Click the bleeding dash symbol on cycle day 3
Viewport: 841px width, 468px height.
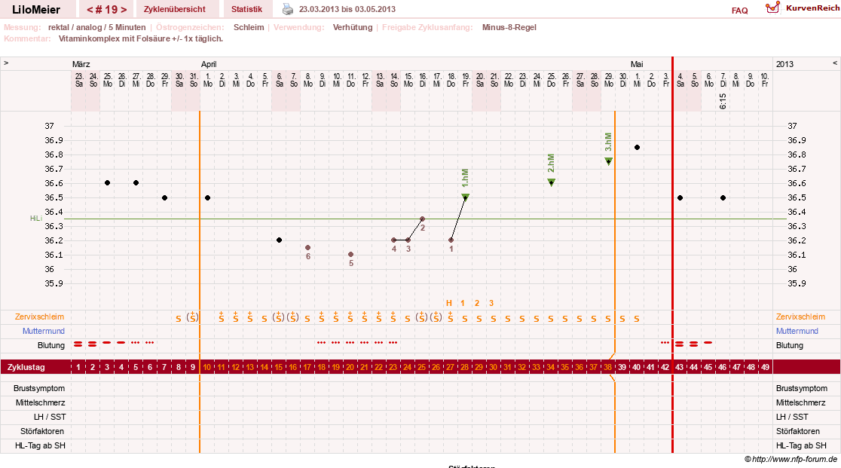[107, 342]
